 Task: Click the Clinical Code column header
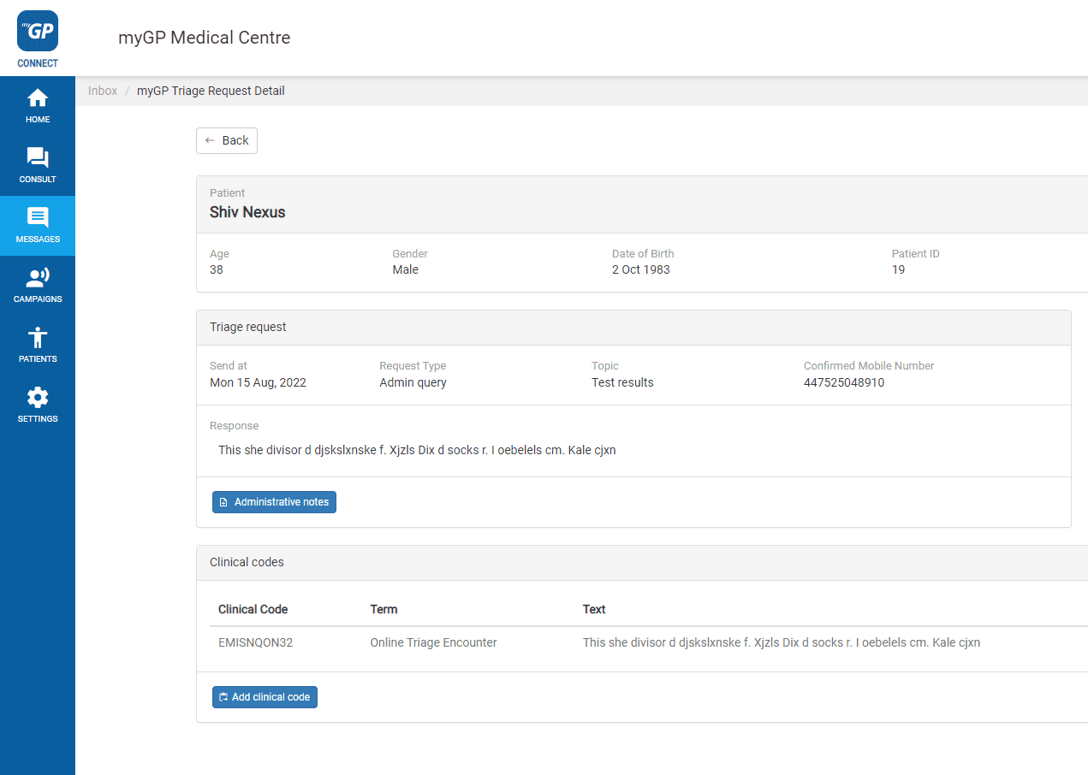[x=253, y=610]
